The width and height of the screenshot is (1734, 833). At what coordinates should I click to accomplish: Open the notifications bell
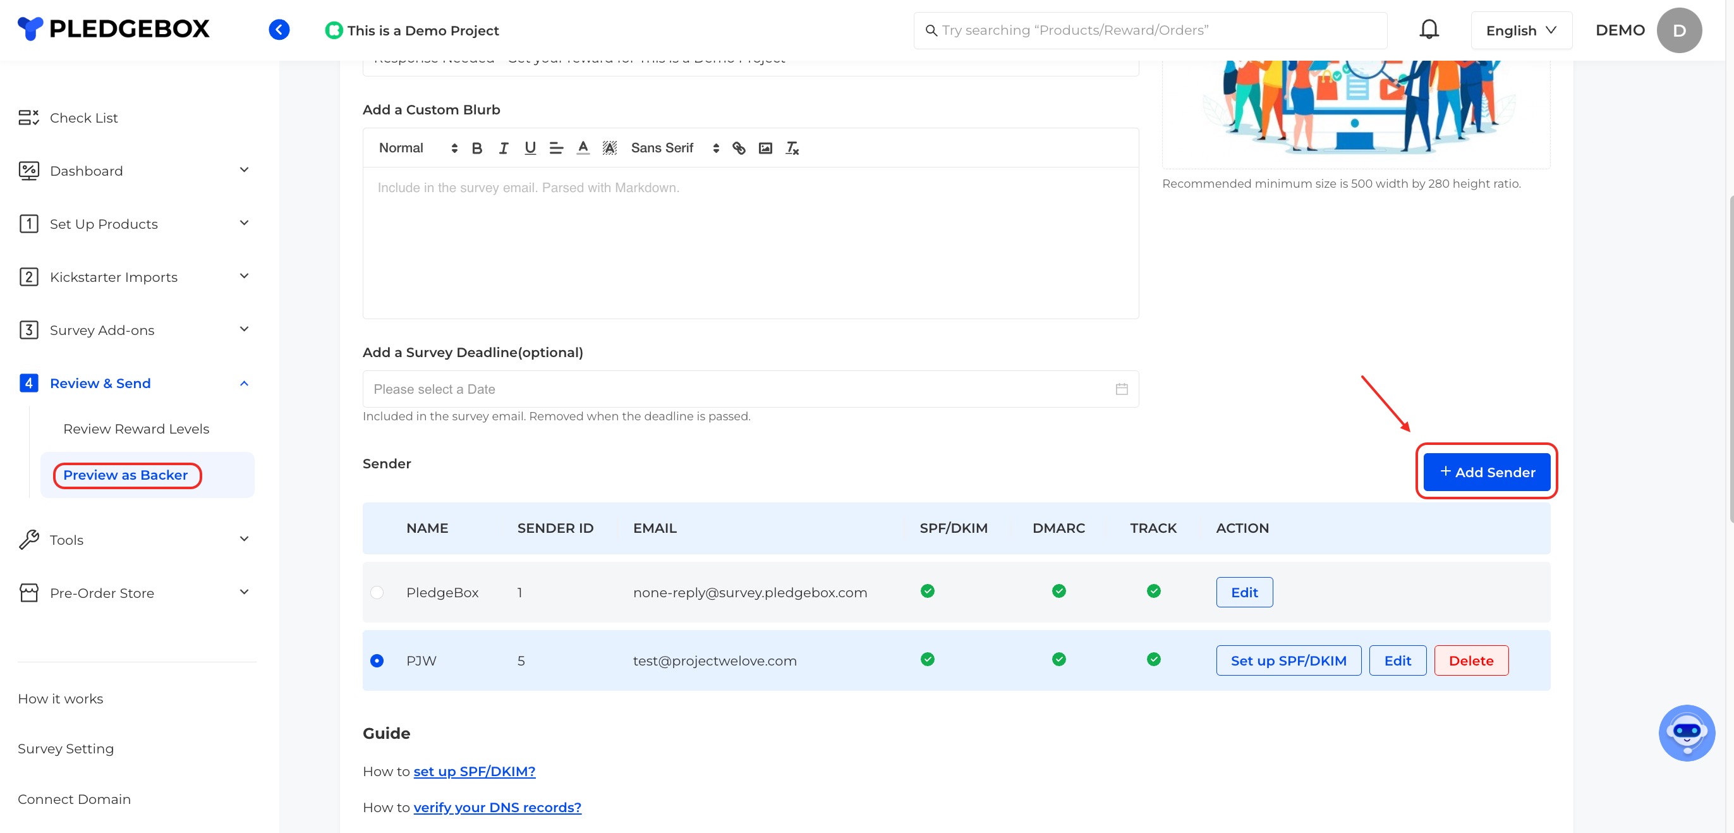pos(1428,30)
